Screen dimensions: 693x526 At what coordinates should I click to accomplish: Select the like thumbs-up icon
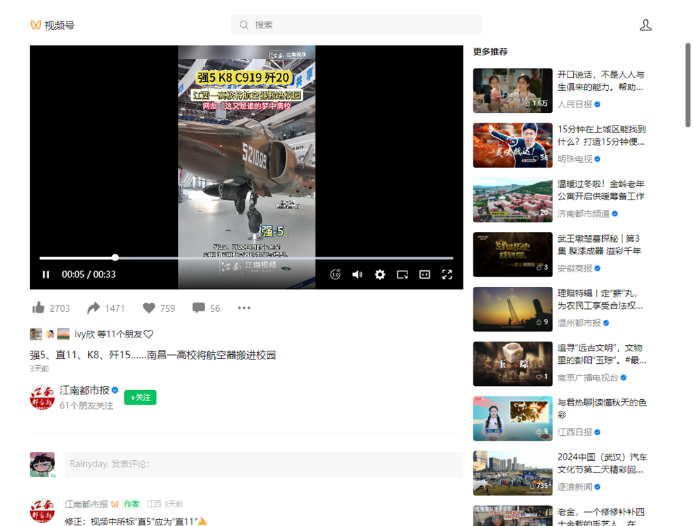click(39, 308)
